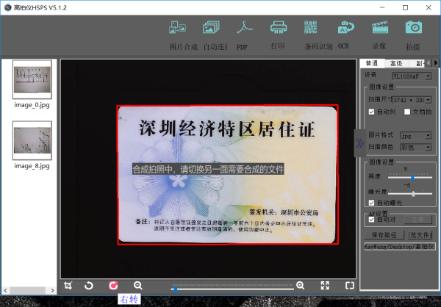Open the 扫描颜色 彩色 color dropdown
441x307 pixels.
point(416,148)
